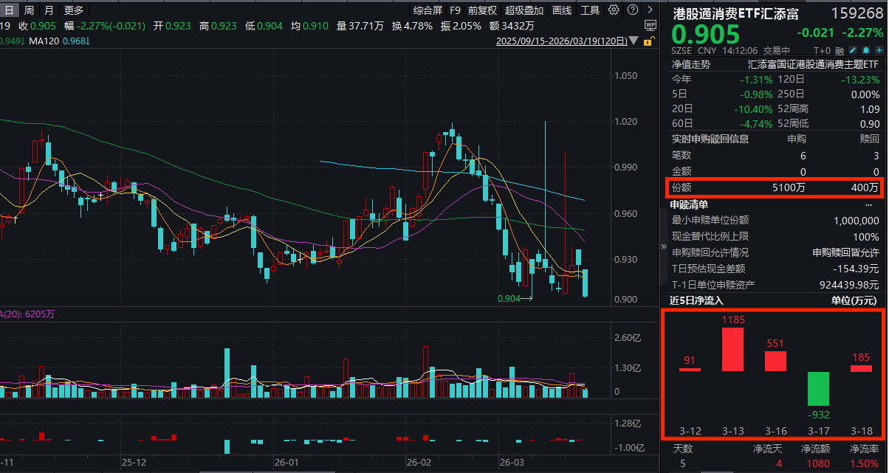Toggle 超级叠加 overlay mode
The image size is (889, 473).
coord(524,10)
